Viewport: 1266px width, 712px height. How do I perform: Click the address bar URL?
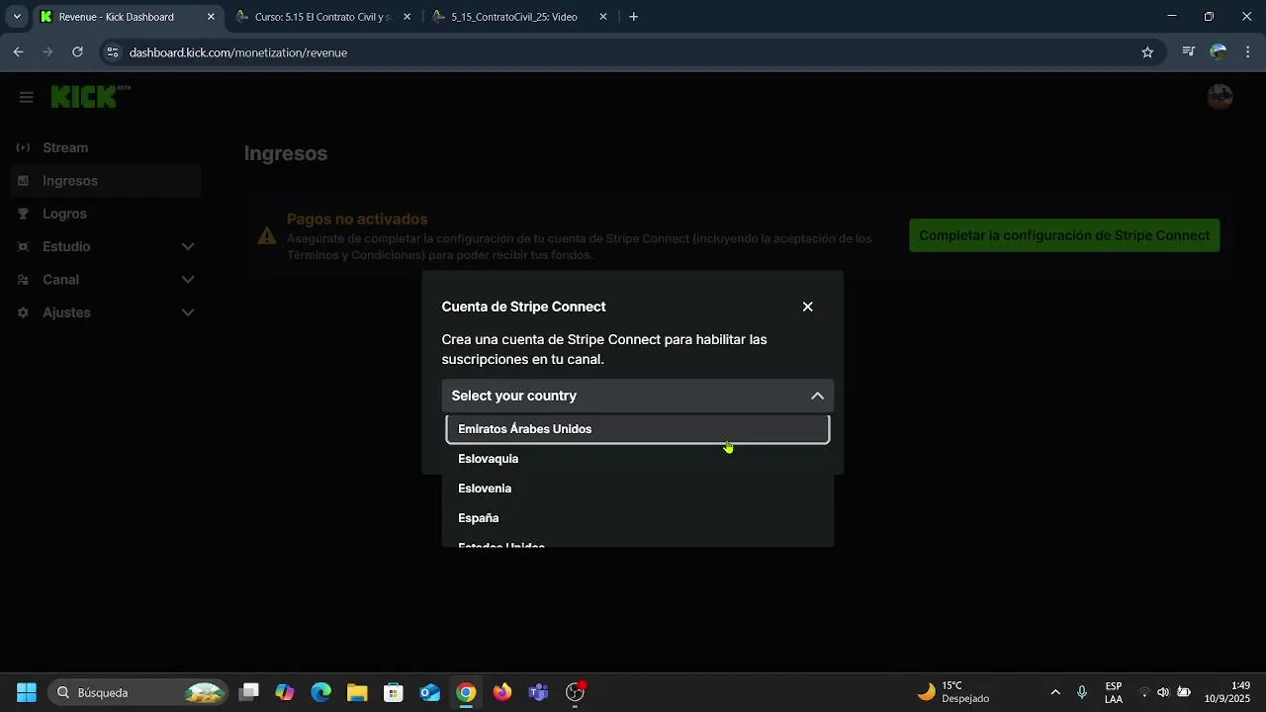pos(238,52)
